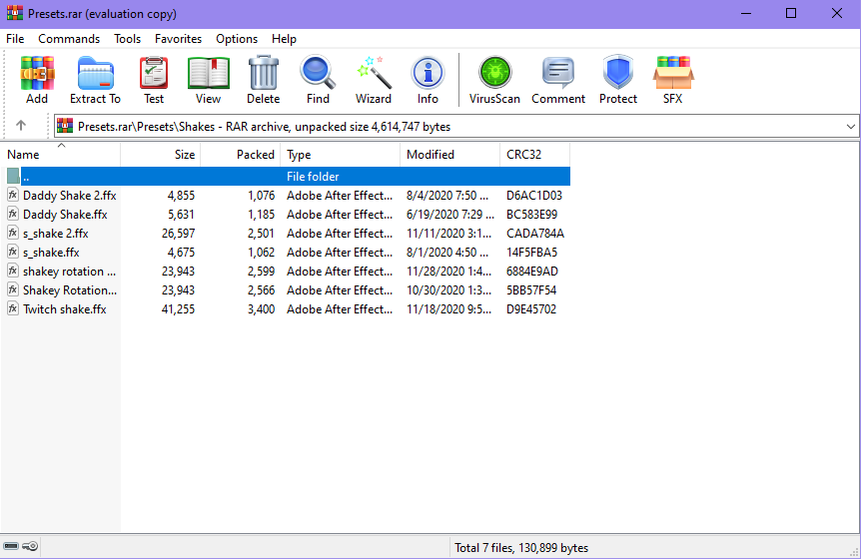
Task: Click the WinRAR icon in address bar
Action: (x=65, y=126)
